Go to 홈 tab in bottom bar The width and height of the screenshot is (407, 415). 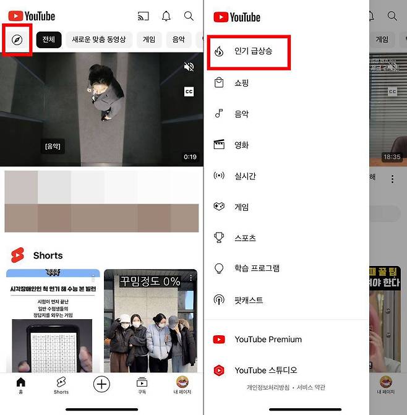[x=20, y=385]
